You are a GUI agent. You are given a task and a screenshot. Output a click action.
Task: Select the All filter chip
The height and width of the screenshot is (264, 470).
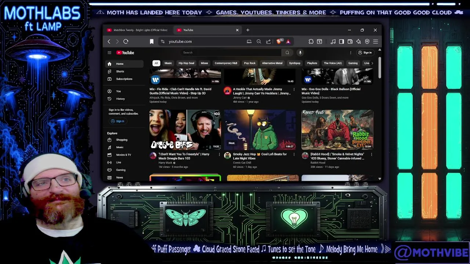156,63
